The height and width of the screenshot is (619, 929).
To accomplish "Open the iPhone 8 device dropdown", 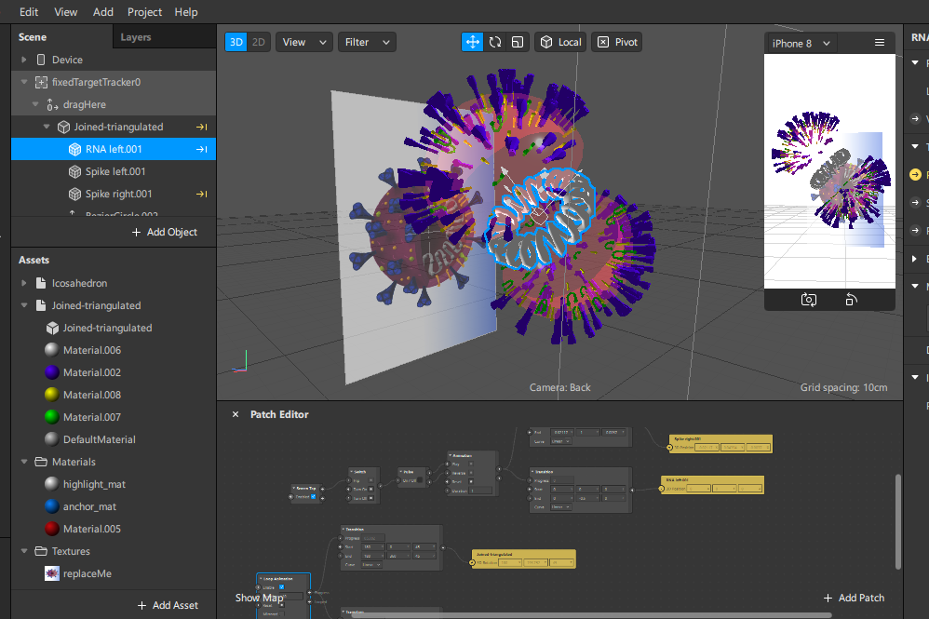I will click(801, 43).
